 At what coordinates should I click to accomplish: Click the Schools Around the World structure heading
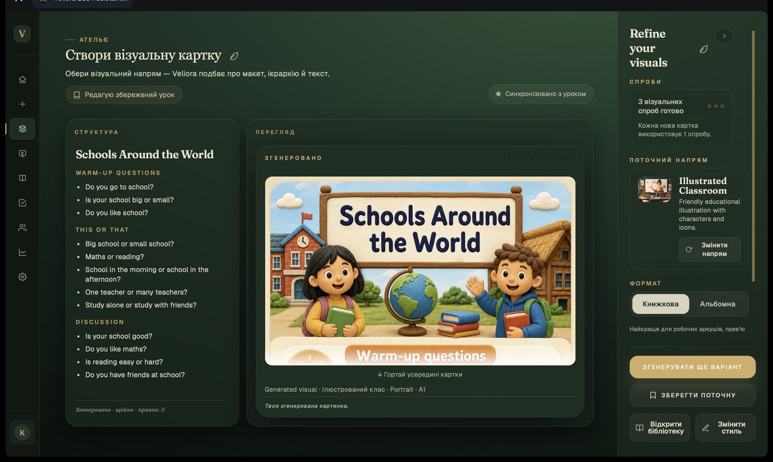pos(145,155)
